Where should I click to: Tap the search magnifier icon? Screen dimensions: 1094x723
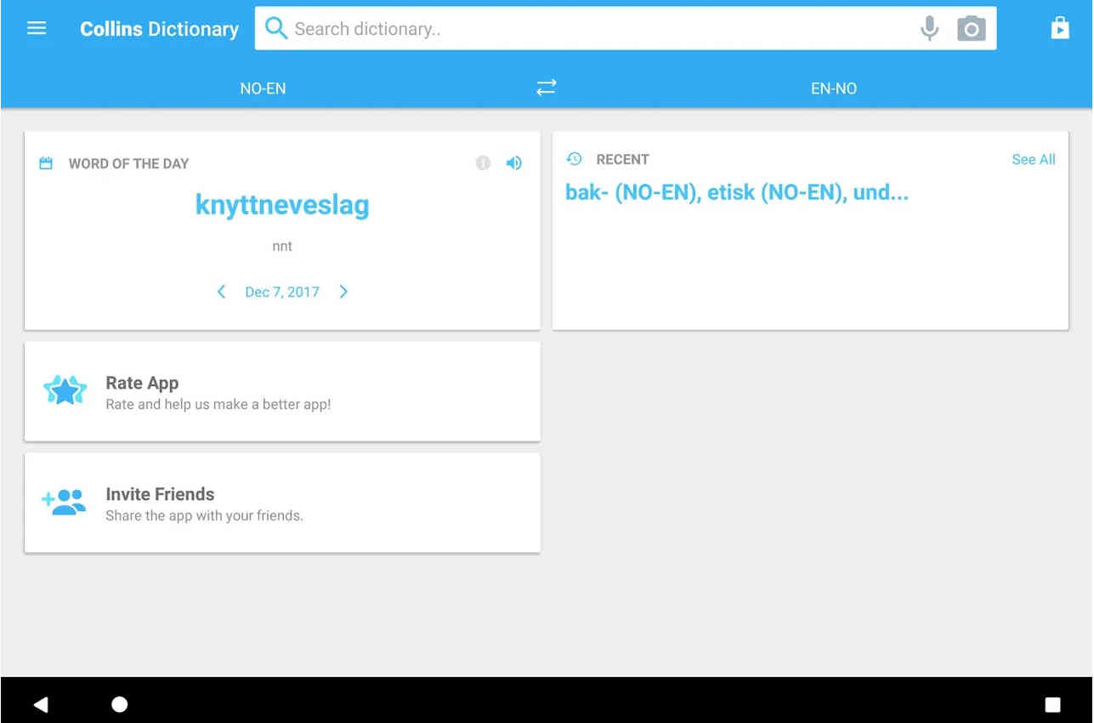coord(276,28)
